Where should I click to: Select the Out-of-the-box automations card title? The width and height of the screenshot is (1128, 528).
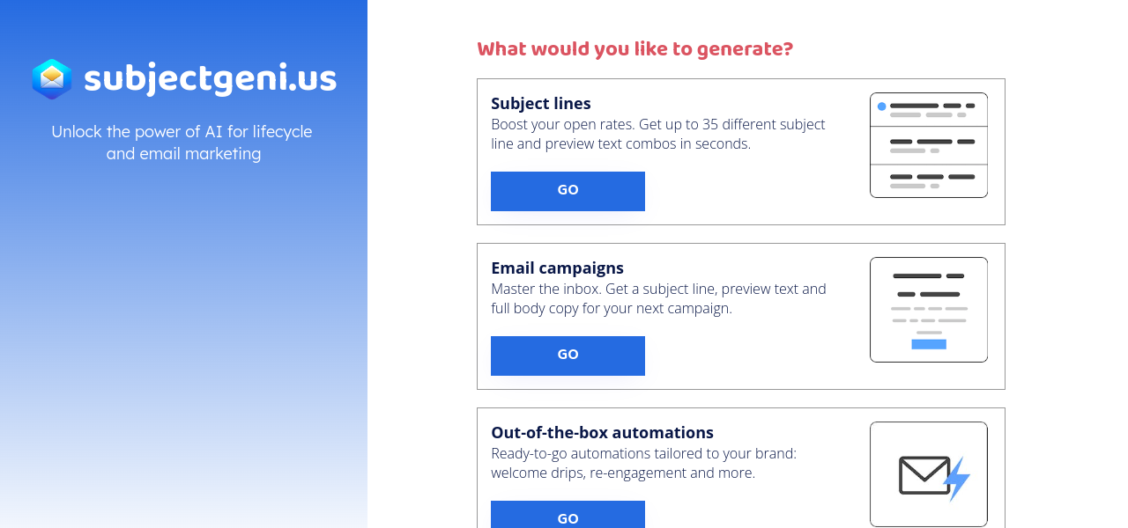tap(602, 432)
